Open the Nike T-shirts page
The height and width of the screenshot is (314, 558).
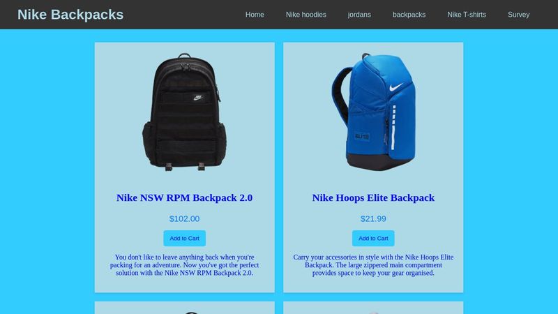(x=467, y=15)
